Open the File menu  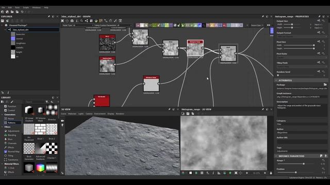click(3, 8)
